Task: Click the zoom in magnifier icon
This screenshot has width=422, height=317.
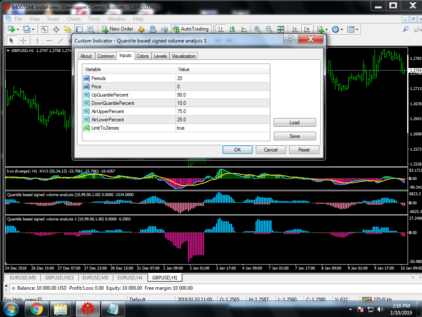Action: [258, 29]
